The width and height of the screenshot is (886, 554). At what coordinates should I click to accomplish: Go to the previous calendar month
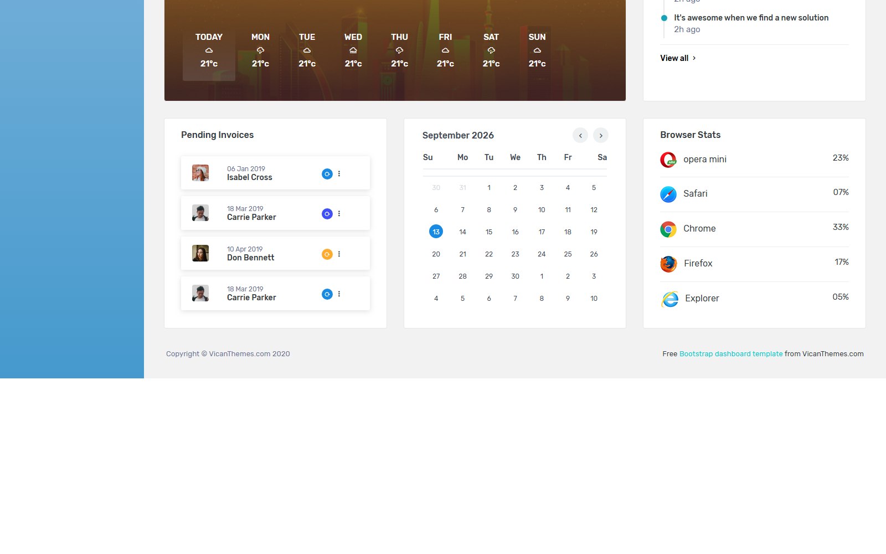click(x=580, y=135)
